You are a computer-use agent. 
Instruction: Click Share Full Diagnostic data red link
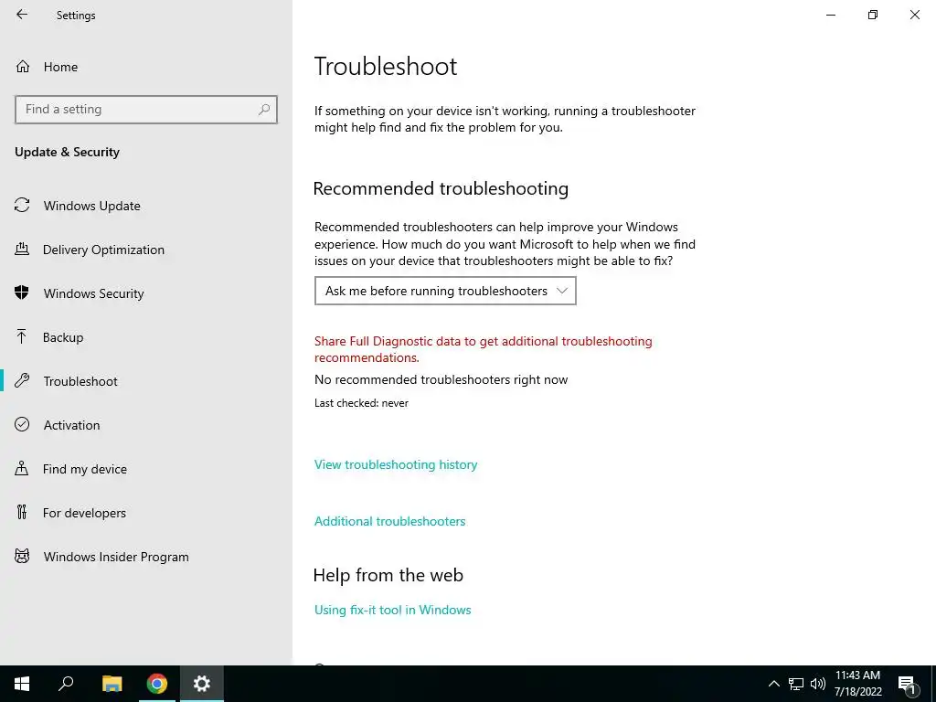[484, 349]
